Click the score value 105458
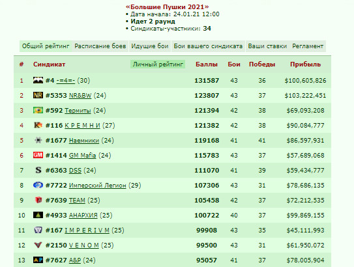354x267 pixels. 207,201
